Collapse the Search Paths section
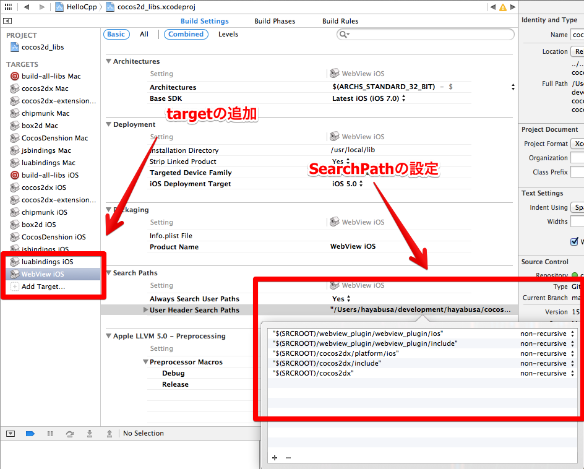The height and width of the screenshot is (469, 584). pyautogui.click(x=109, y=273)
